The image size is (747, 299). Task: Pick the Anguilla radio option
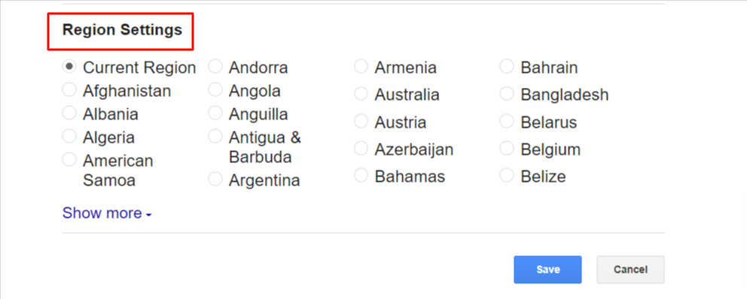[x=215, y=113]
